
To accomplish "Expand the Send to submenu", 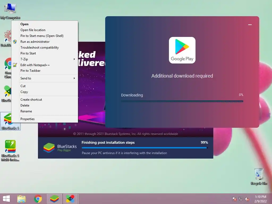I will pyautogui.click(x=45, y=78).
